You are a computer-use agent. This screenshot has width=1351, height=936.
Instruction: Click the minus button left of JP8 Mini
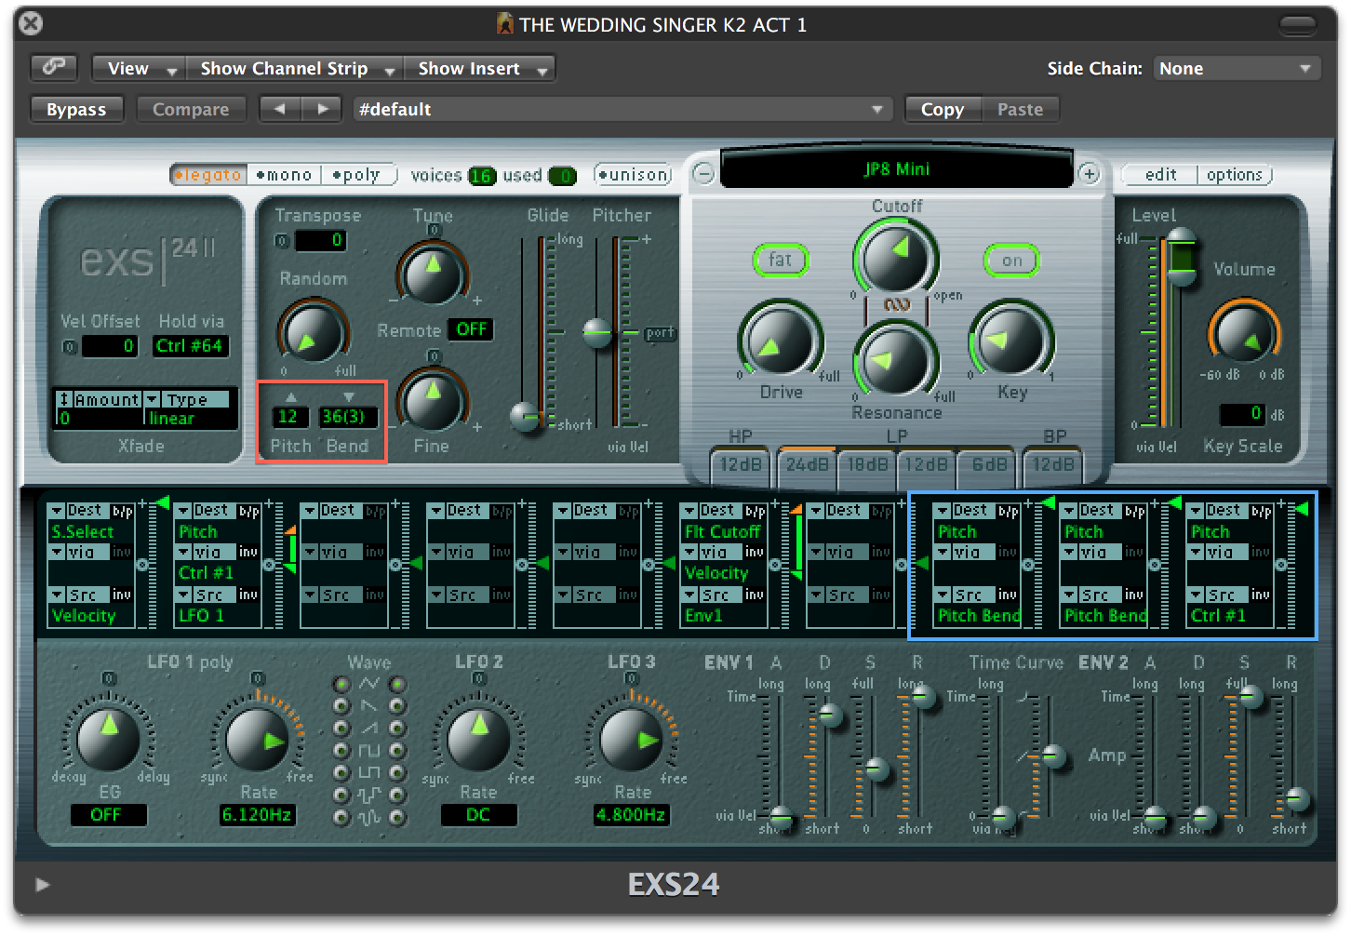coord(703,173)
